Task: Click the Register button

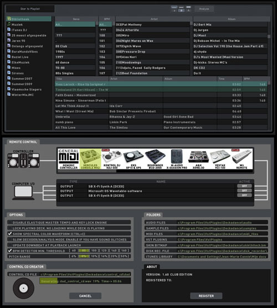Action: pyautogui.click(x=206, y=296)
